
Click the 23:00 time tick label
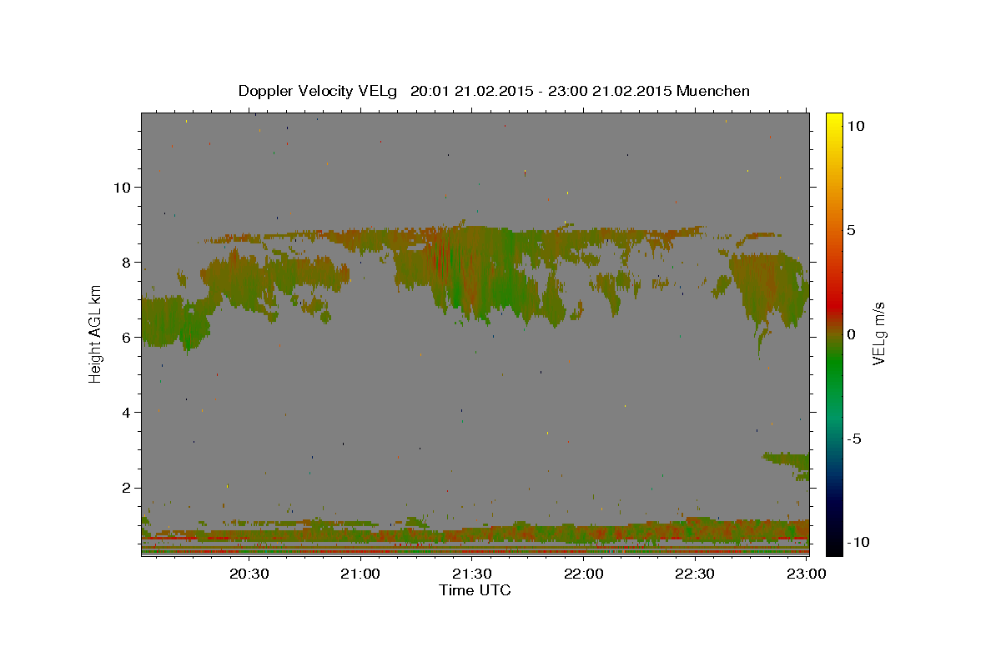[x=806, y=574]
